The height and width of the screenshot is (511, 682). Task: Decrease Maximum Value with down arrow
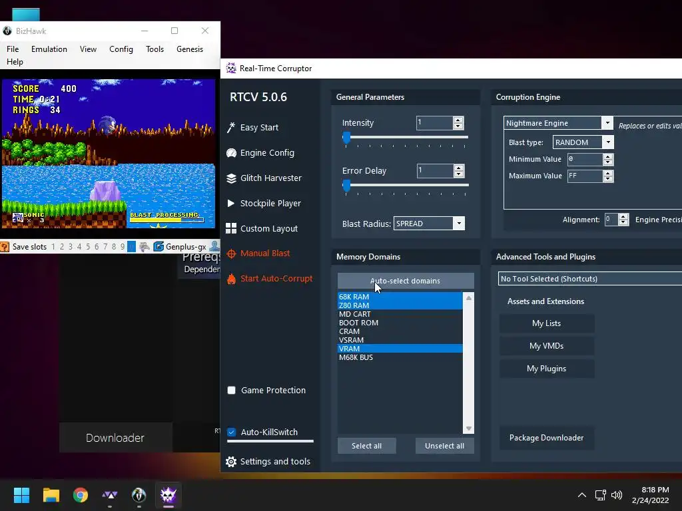[x=608, y=179]
